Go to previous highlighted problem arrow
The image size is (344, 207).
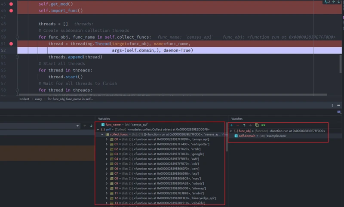pos(334,2)
